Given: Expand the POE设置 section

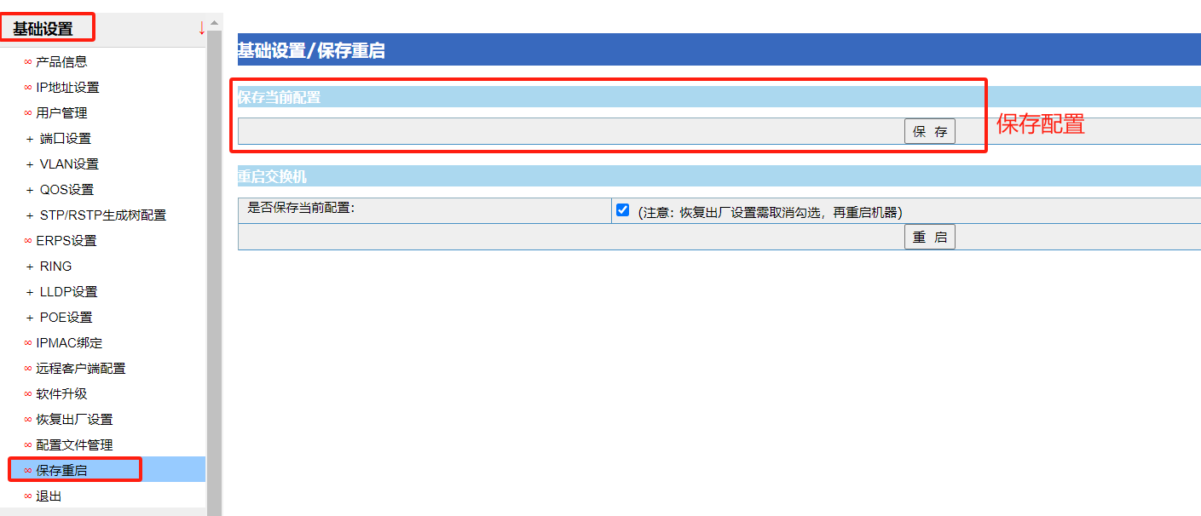Looking at the screenshot, I should (x=65, y=317).
